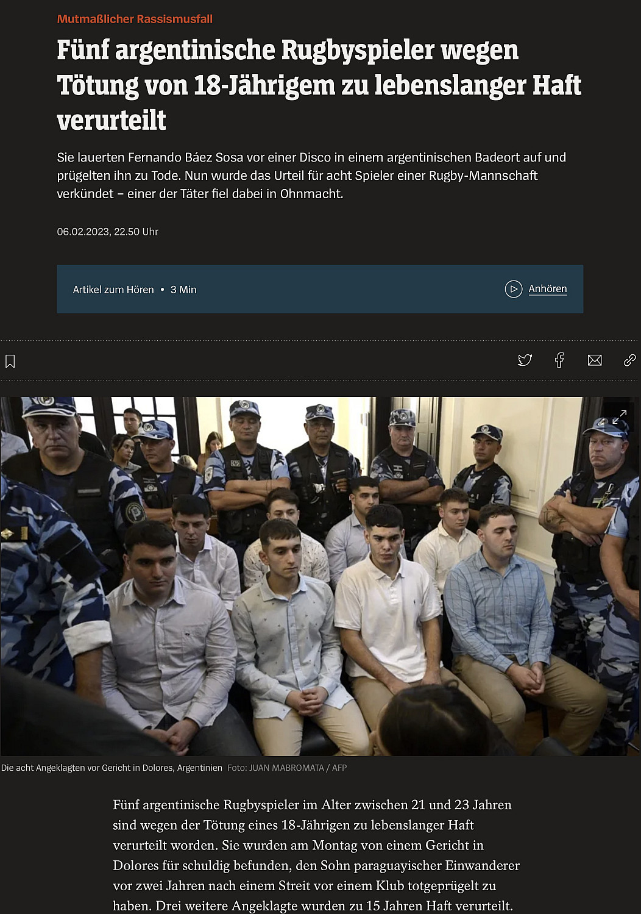Viewport: 641px width, 914px height.
Task: Copy the article link with the chain icon
Action: click(x=629, y=360)
